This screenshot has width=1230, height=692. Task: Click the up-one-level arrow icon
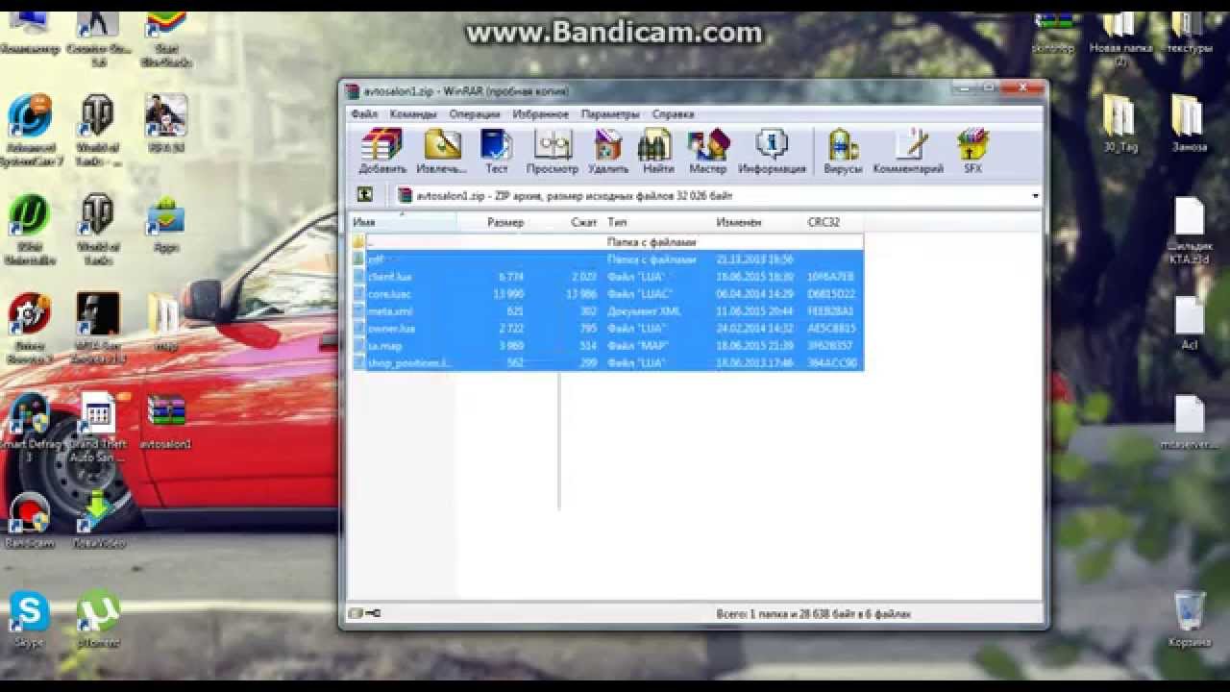[x=365, y=195]
